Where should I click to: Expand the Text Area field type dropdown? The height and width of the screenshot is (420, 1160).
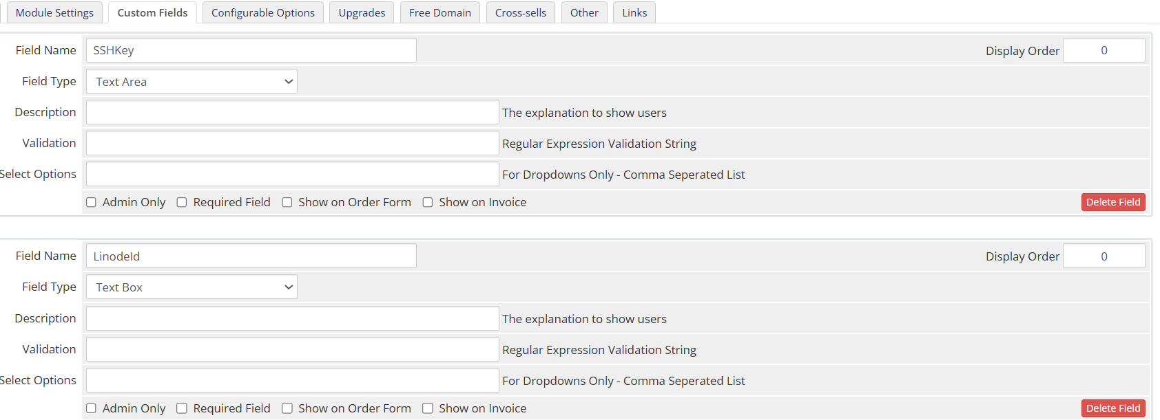point(191,81)
